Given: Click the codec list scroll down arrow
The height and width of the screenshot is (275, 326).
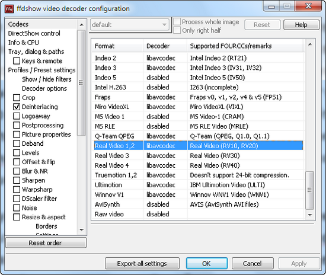Looking at the screenshot, I should 310,215.
